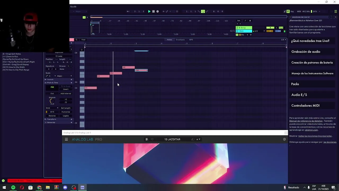
Task: Click the Set locator button
Action: 239,21
